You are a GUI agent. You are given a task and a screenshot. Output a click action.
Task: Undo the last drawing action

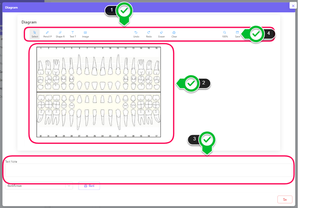pyautogui.click(x=136, y=34)
